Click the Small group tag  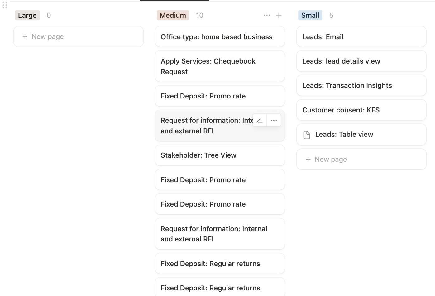point(310,15)
